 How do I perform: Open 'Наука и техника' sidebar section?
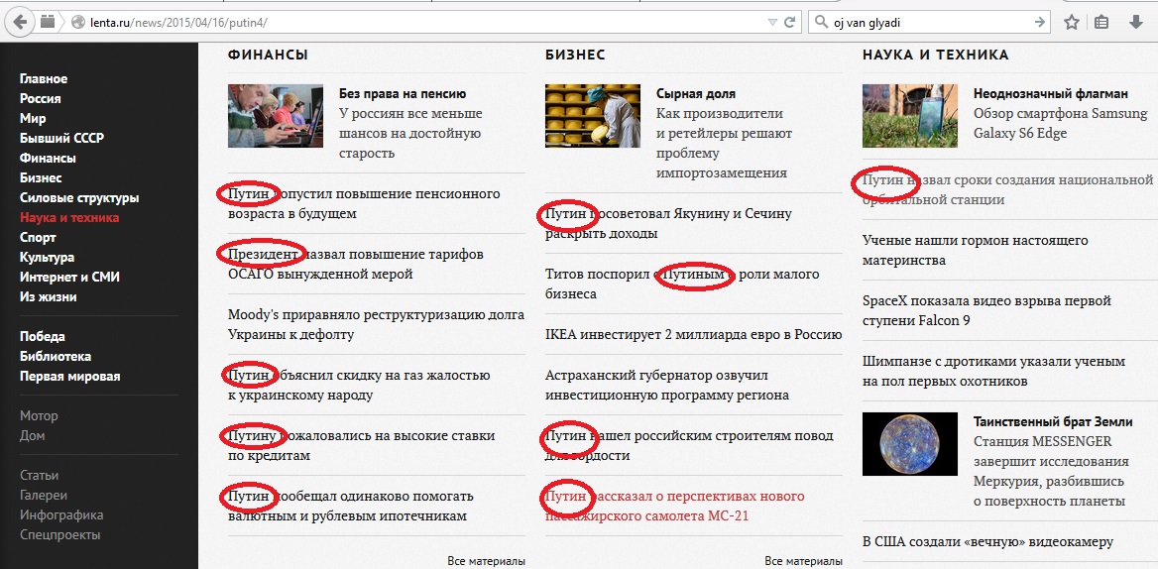69,217
